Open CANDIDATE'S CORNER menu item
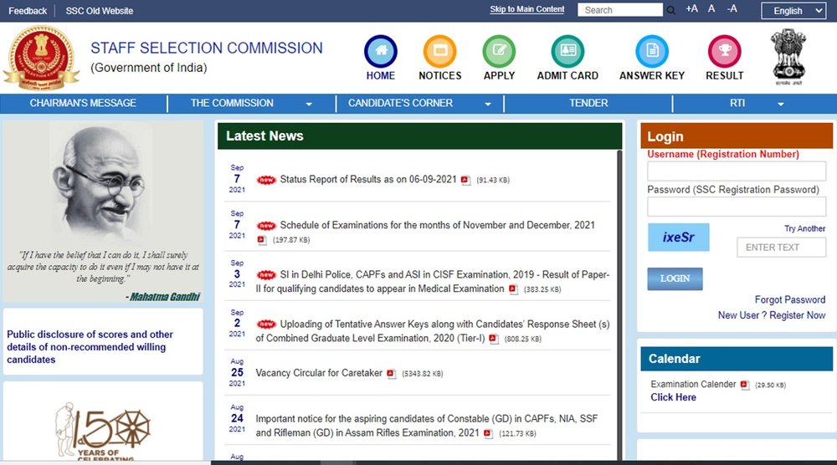Screen dimensions: 837x465 click(400, 103)
